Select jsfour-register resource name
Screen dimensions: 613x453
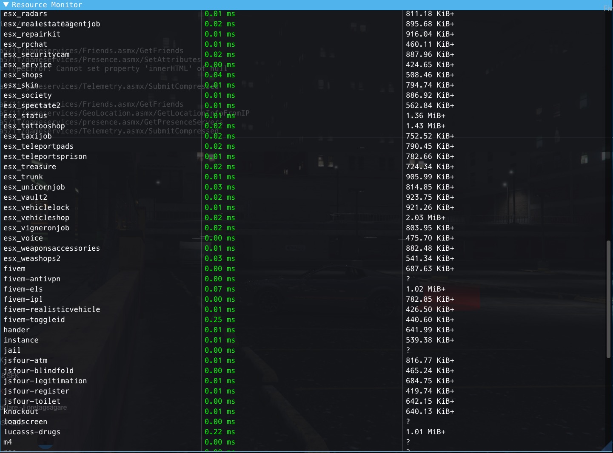pos(37,391)
